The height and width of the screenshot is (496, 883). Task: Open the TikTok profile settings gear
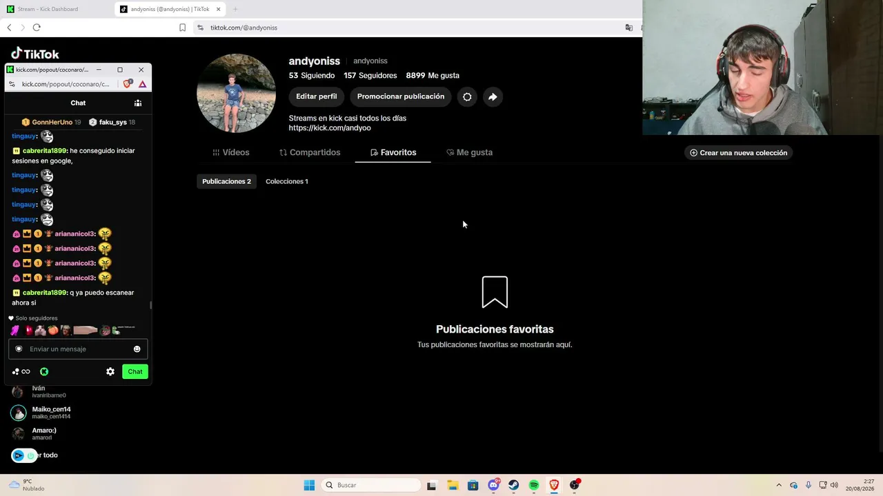pyautogui.click(x=467, y=97)
